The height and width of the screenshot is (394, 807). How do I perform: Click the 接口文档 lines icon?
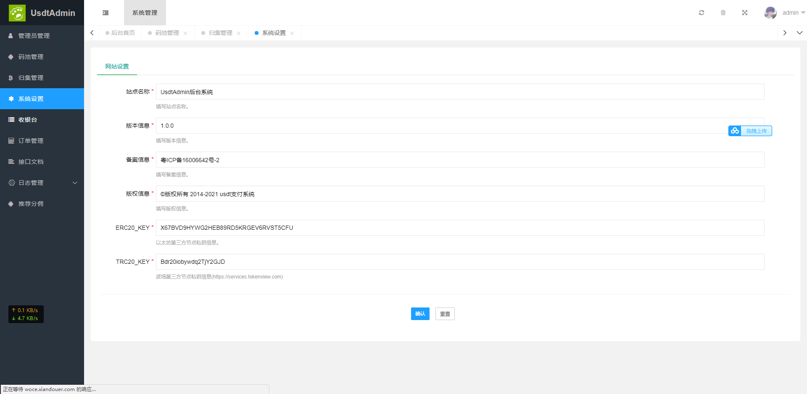tap(11, 162)
